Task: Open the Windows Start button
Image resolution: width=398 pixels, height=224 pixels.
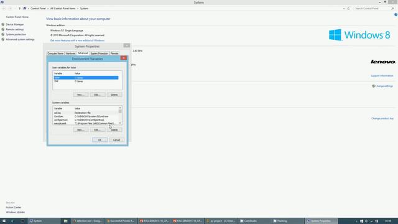Action: tap(4, 221)
